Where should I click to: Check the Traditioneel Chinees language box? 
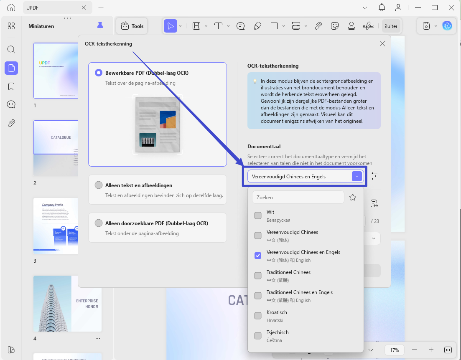[x=258, y=276]
